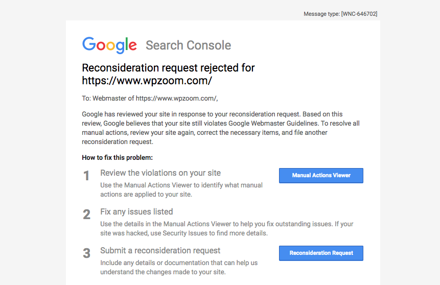Image resolution: width=440 pixels, height=285 pixels.
Task: Click the Message type WNC-646702 label
Action: point(340,14)
